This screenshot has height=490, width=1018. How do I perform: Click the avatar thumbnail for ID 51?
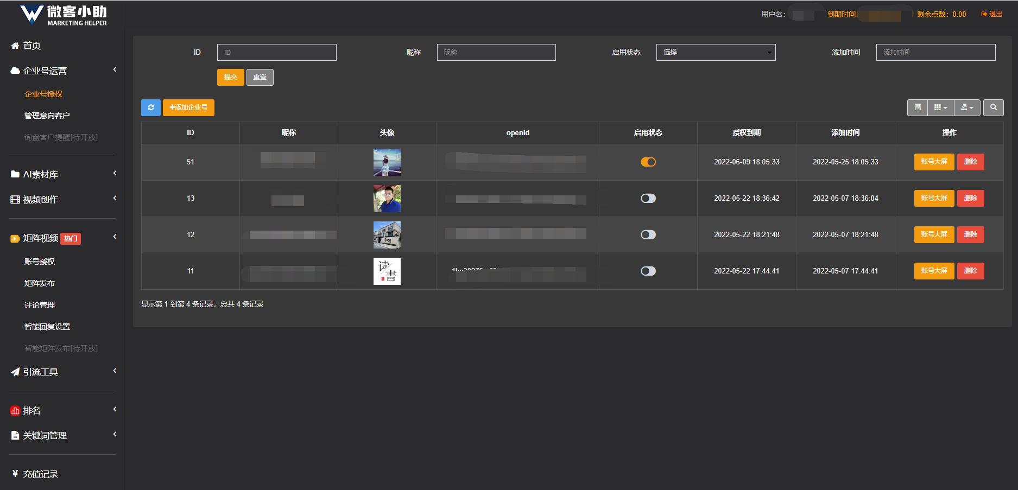click(387, 162)
